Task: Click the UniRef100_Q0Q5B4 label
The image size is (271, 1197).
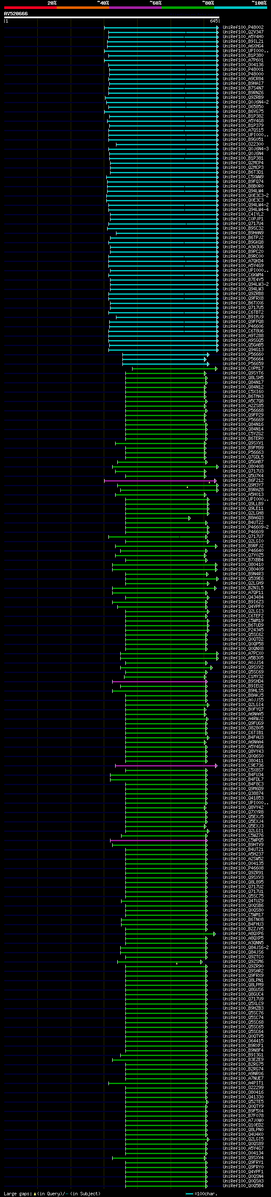Action: click(243, 1186)
